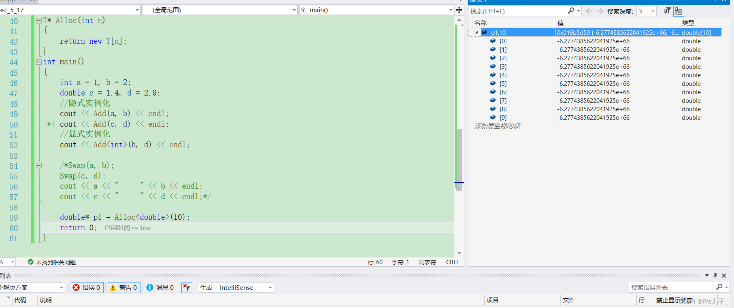Toggle the 'ab' text display icon in watch toolbar
The image size is (734, 308).
pyautogui.click(x=679, y=11)
